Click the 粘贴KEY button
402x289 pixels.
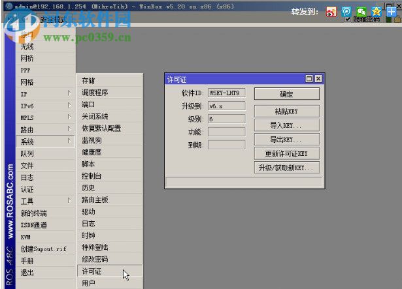point(287,112)
